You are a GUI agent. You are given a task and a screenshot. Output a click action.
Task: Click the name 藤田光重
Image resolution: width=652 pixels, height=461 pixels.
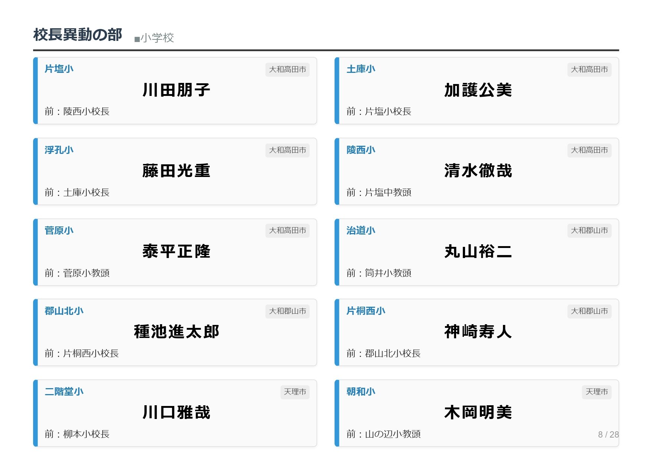click(176, 171)
